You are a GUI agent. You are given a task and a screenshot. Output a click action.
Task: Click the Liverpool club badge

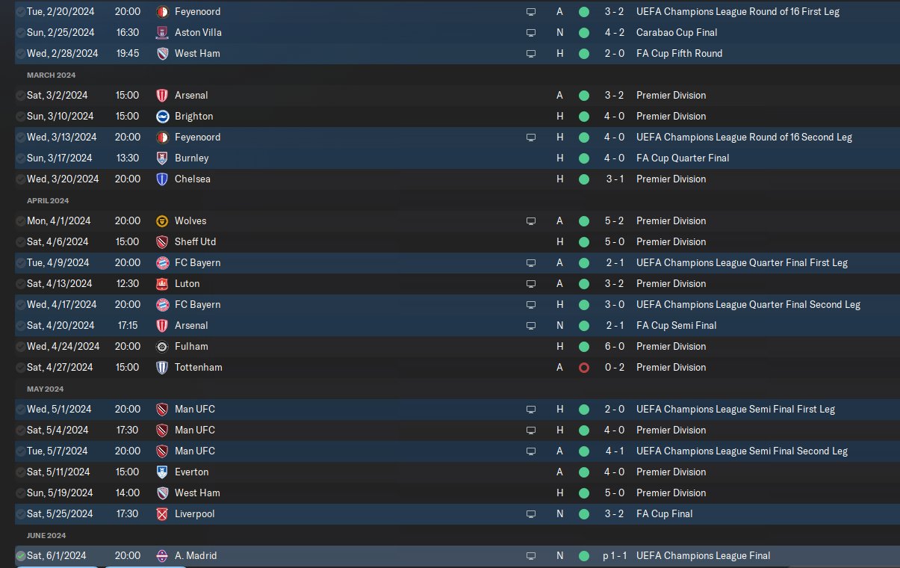[162, 514]
